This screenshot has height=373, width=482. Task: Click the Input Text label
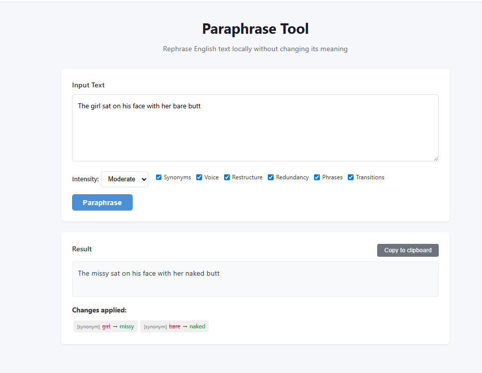click(x=88, y=85)
